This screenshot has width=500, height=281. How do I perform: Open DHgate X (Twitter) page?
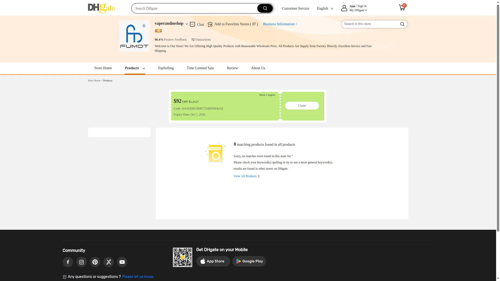(x=109, y=262)
